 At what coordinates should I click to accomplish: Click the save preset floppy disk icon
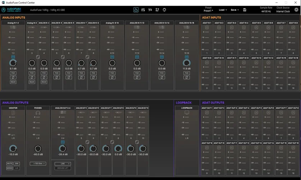tap(245, 10)
